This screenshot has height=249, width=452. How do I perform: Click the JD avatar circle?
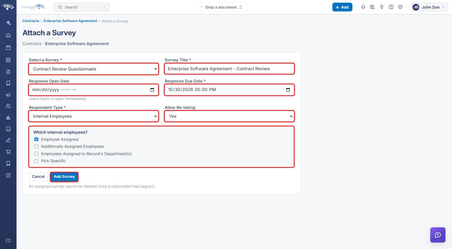(x=416, y=7)
